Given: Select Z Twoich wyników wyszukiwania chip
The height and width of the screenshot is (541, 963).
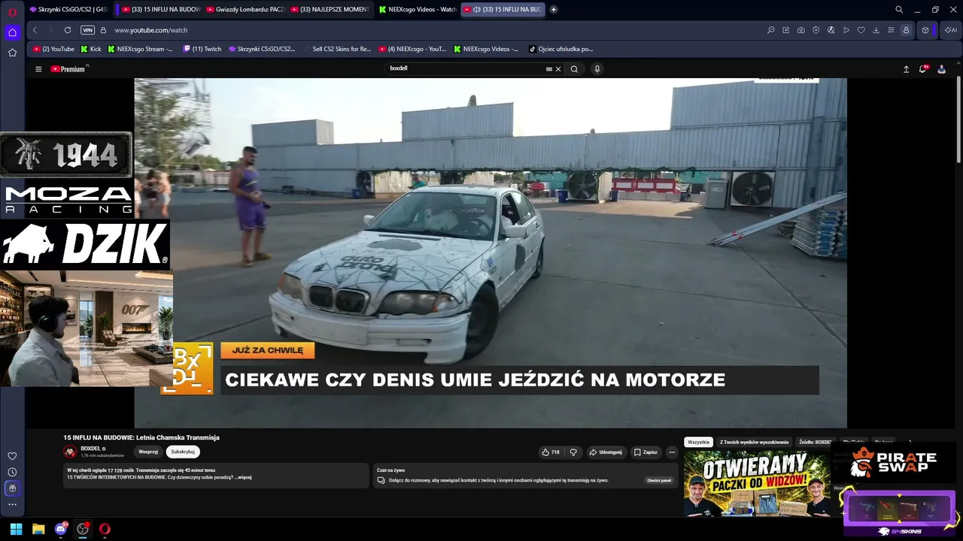Looking at the screenshot, I should click(754, 442).
